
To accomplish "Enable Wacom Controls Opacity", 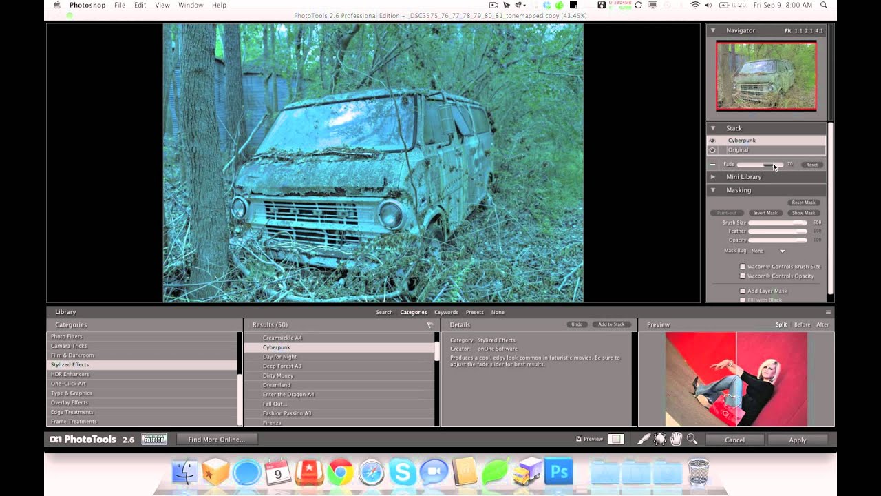I will [743, 276].
